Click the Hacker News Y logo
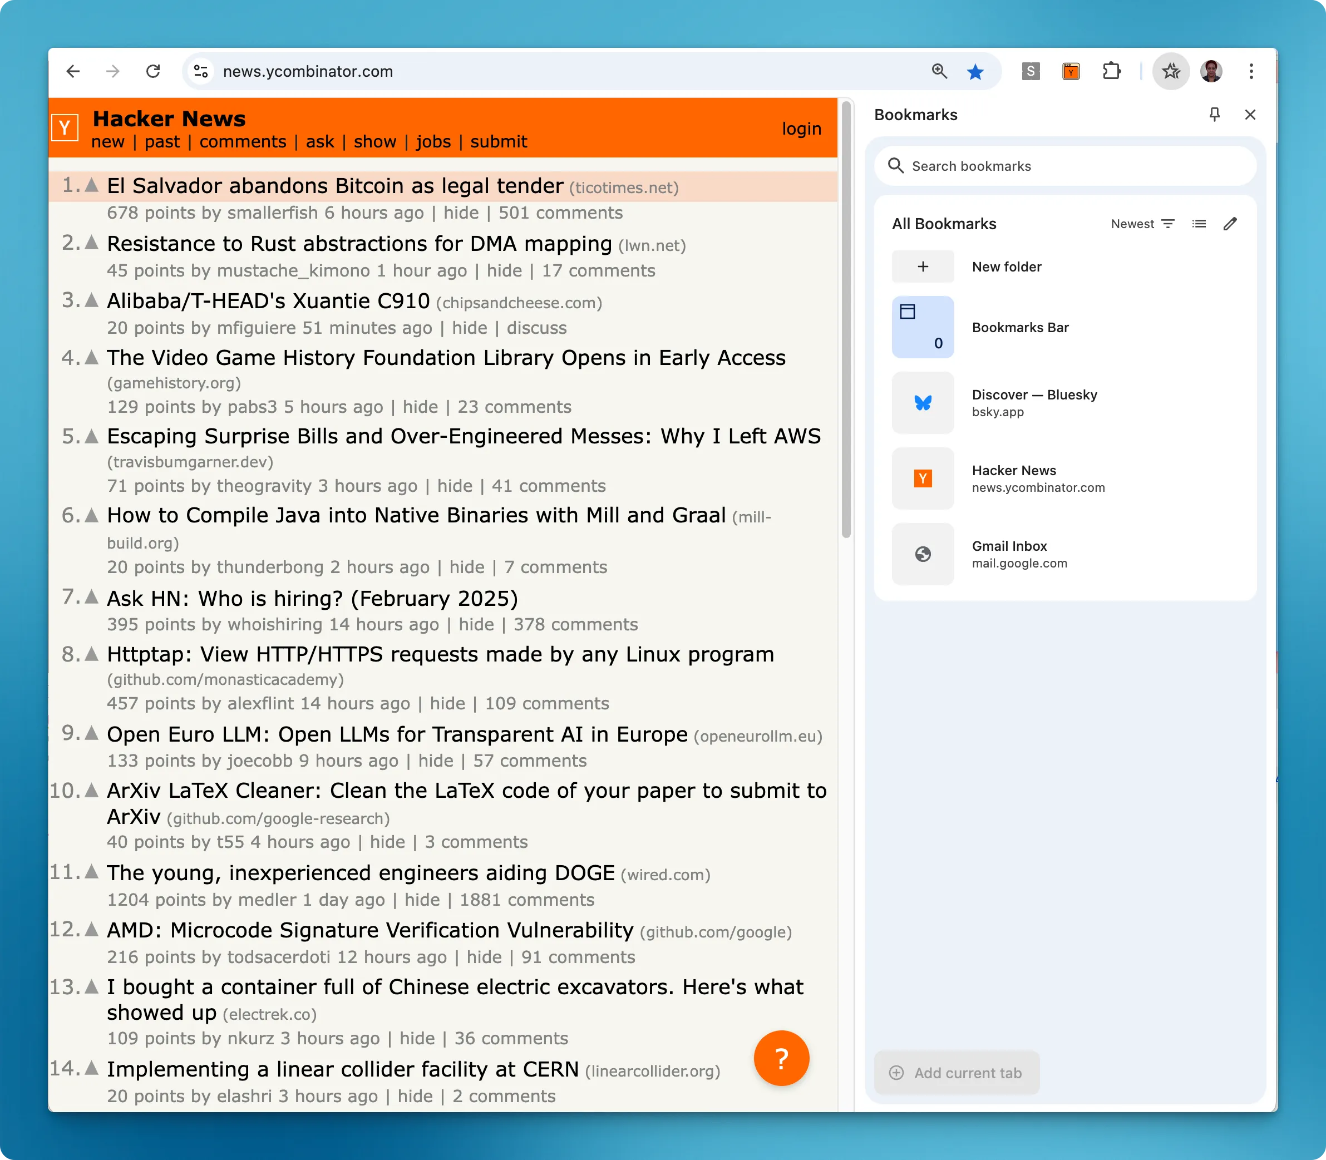1326x1160 pixels. pos(65,127)
